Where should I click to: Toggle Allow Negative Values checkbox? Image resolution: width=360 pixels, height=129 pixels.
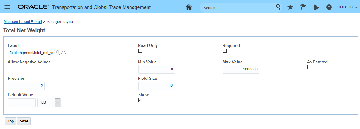pyautogui.click(x=10, y=67)
